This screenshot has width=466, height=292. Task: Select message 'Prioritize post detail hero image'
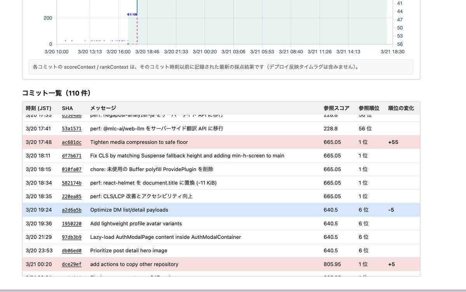[129, 251]
